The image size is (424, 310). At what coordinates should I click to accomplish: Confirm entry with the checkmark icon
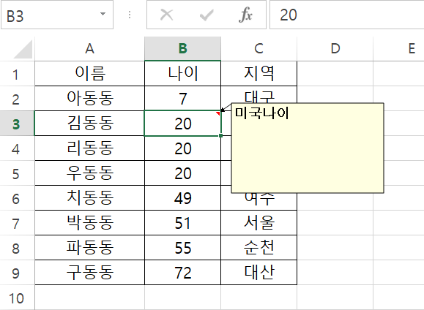tap(207, 15)
